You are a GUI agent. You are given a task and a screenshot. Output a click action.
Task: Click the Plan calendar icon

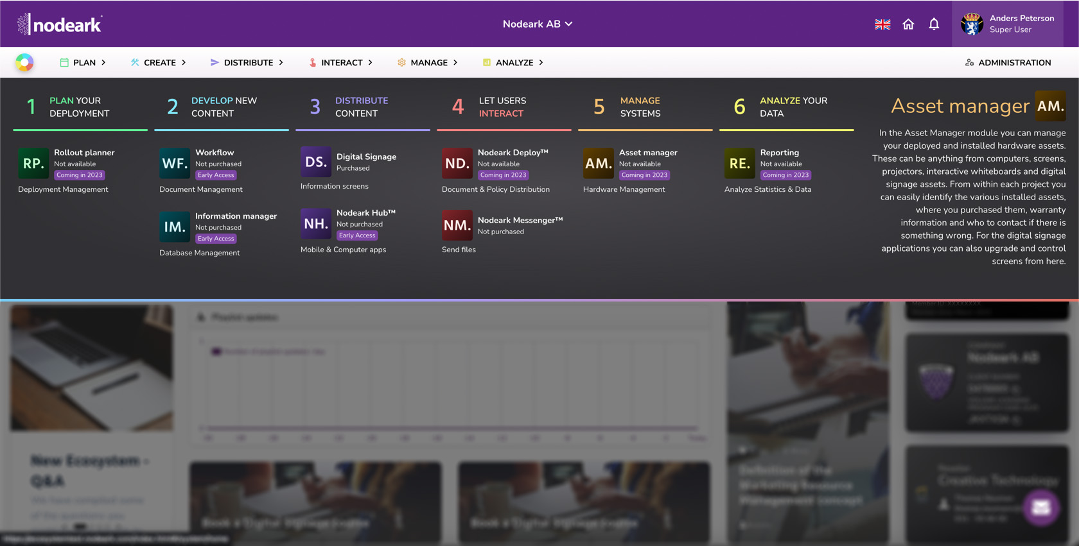(64, 62)
